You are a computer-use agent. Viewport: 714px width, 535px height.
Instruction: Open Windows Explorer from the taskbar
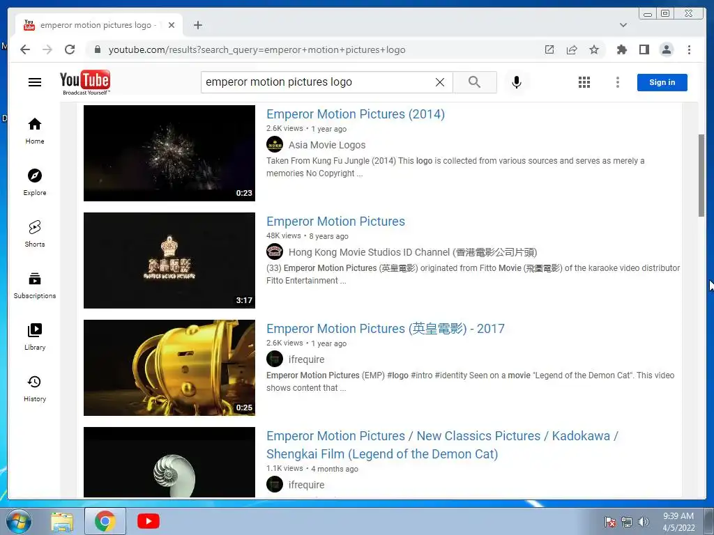click(62, 522)
